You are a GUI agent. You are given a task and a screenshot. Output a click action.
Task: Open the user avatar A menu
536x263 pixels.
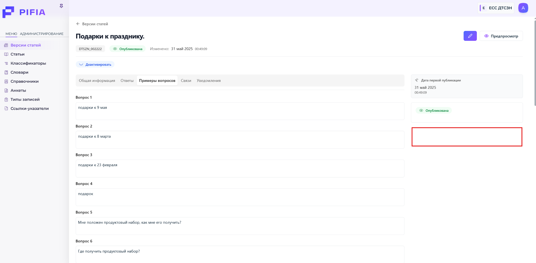coord(523,8)
